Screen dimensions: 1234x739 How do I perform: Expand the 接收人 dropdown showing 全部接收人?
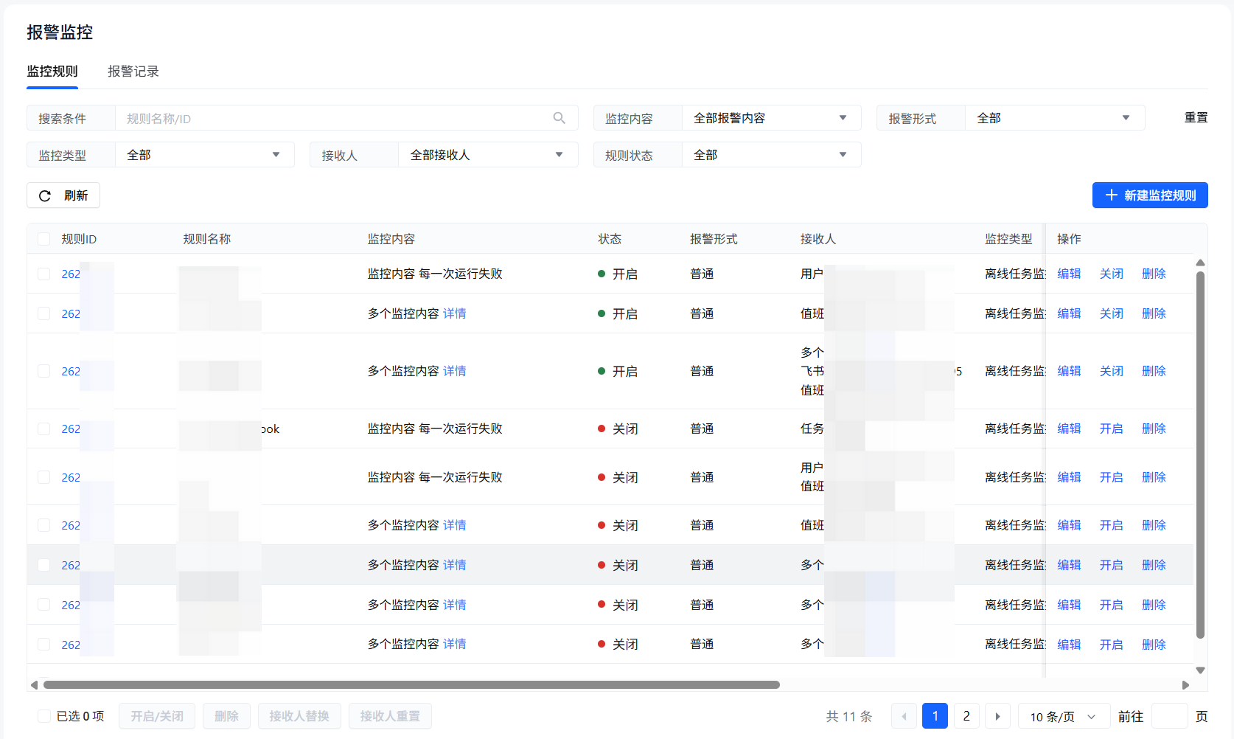coord(487,155)
